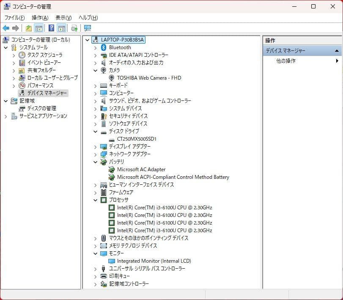Expand the Network Adapters category
343x300 pixels.
click(x=95, y=154)
